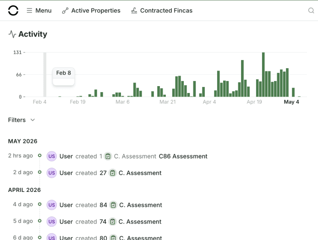Click the Apr 19 axis label

click(254, 102)
